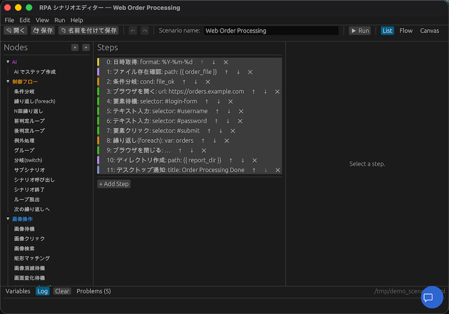
Task: Delete step 11 デスクトップ通知
Action: click(277, 170)
